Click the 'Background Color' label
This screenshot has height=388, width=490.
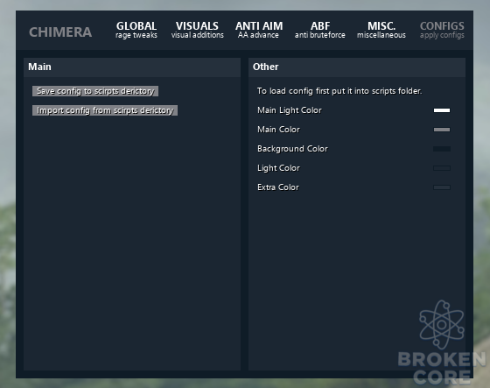[x=292, y=149]
